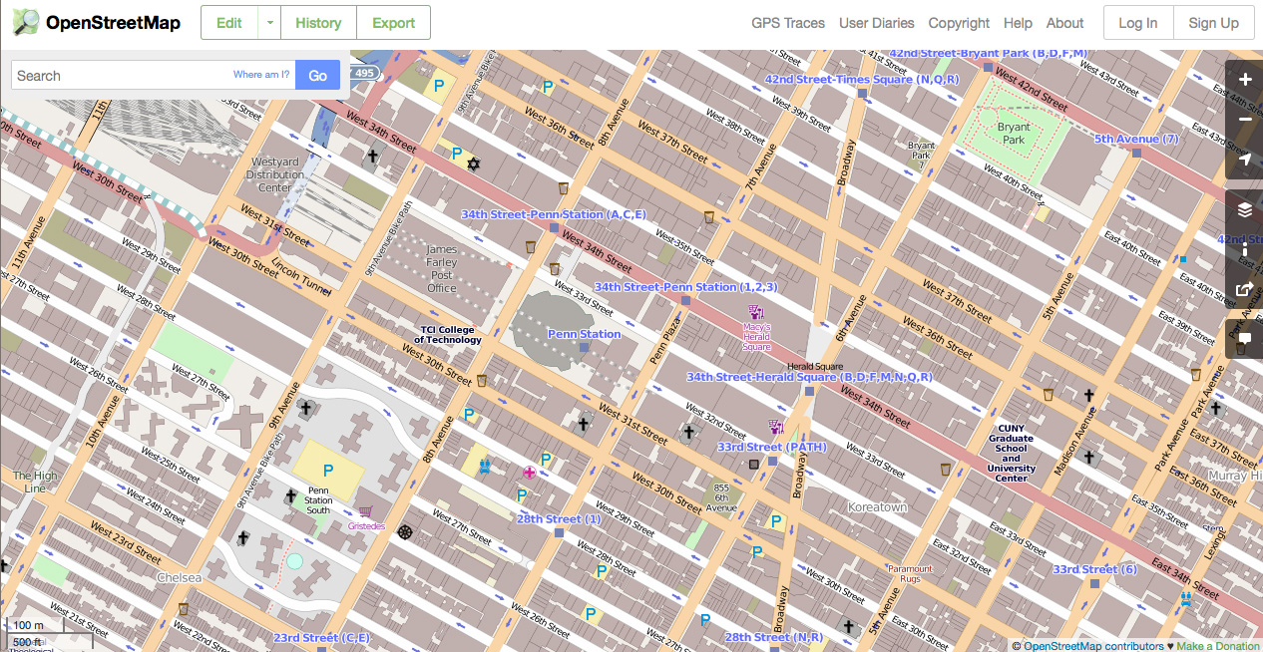Open the GPS Traces page
1263x652 pixels.
point(787,23)
